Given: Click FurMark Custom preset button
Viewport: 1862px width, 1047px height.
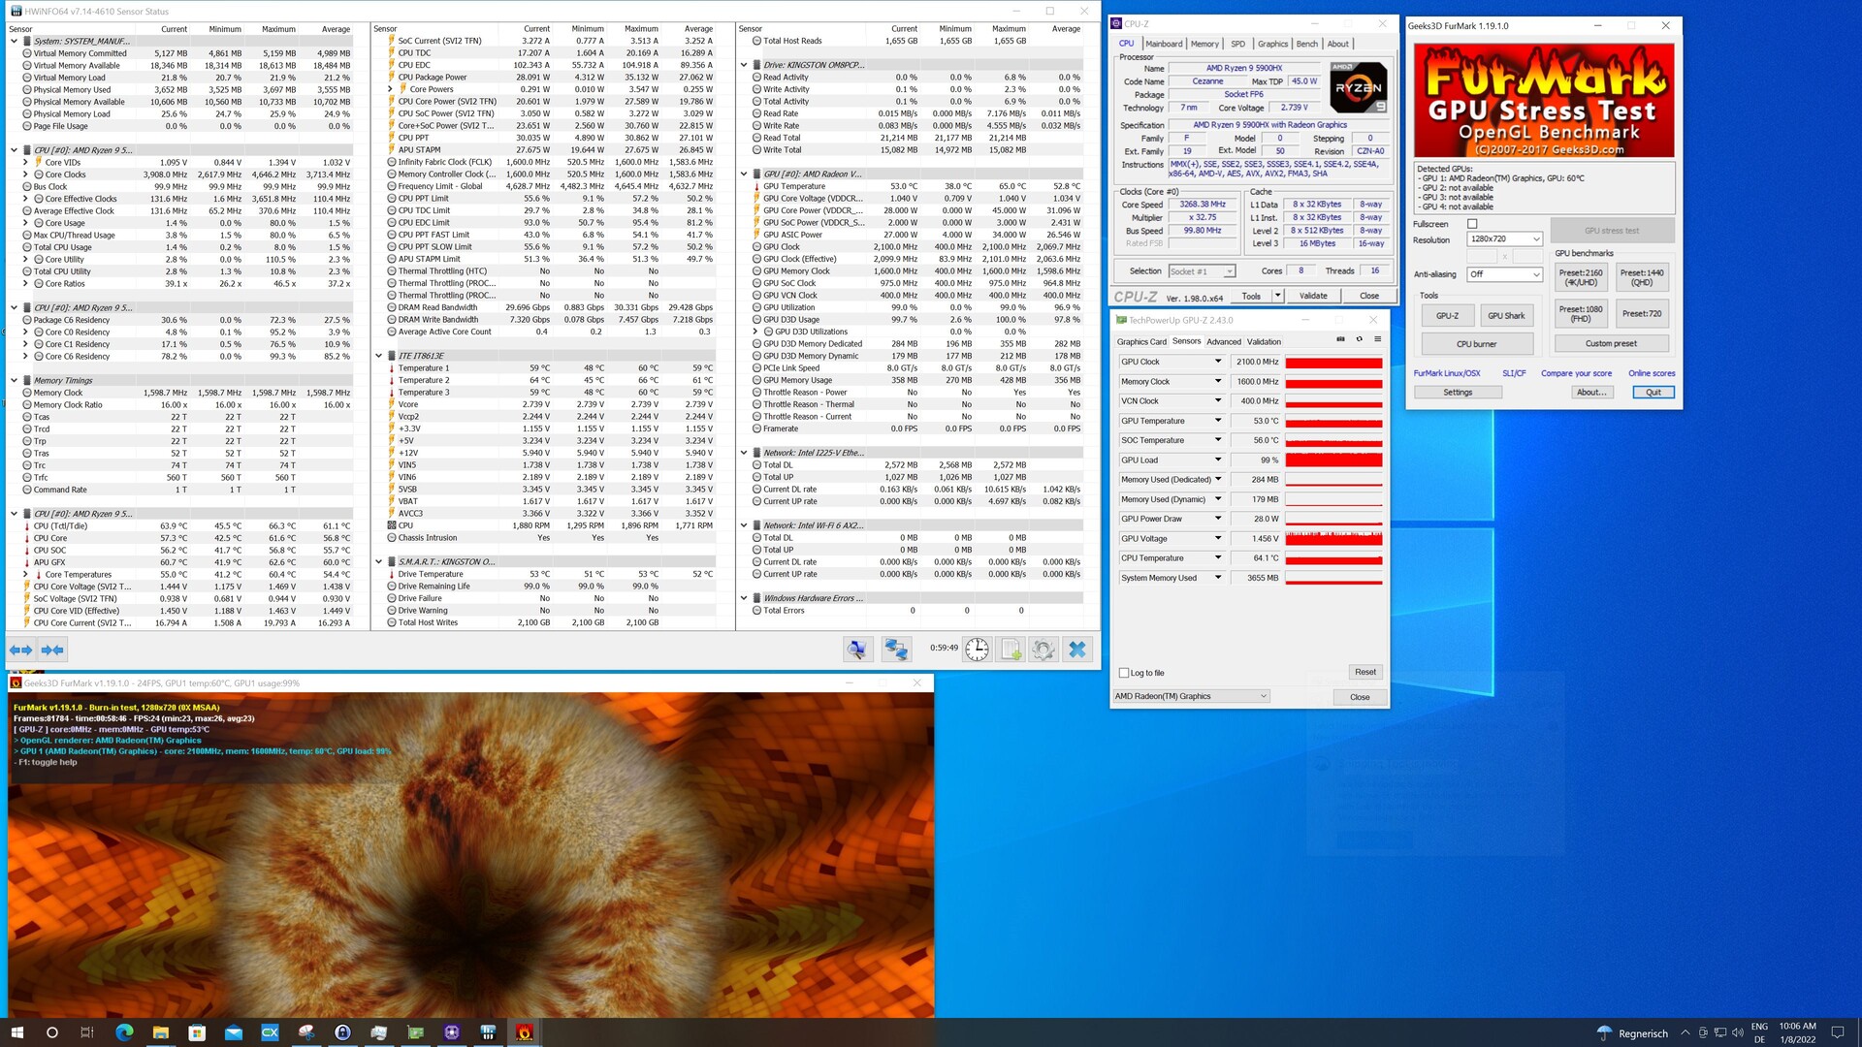Looking at the screenshot, I should pyautogui.click(x=1611, y=343).
